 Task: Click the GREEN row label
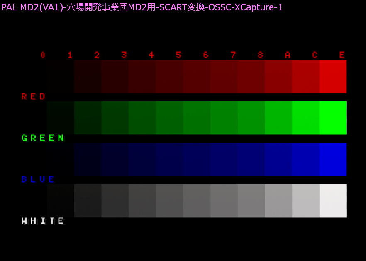(x=42, y=138)
